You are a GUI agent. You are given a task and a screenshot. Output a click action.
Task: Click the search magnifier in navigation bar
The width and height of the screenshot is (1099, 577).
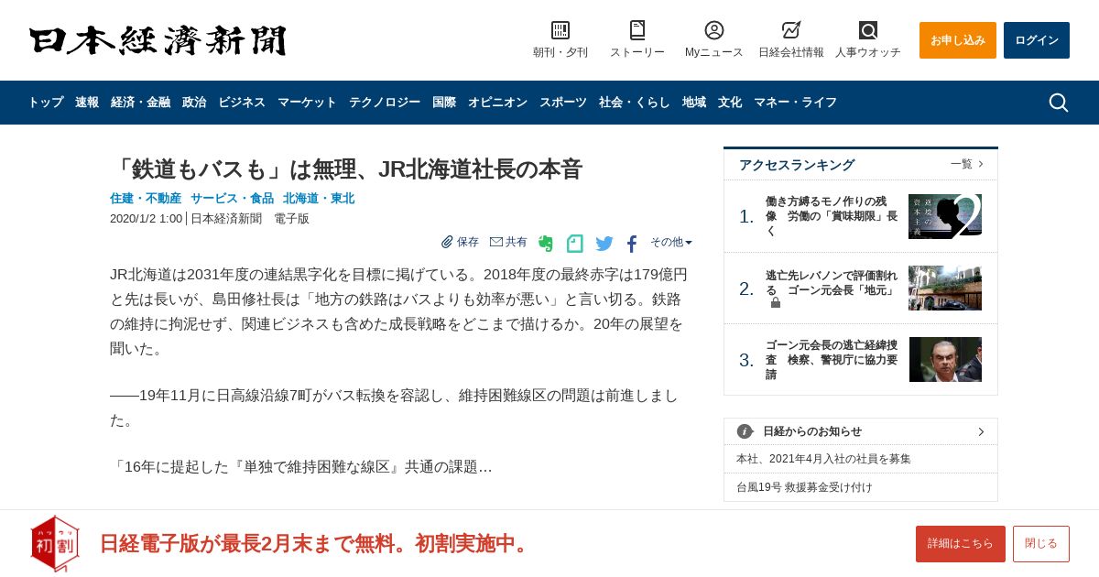click(x=1059, y=103)
